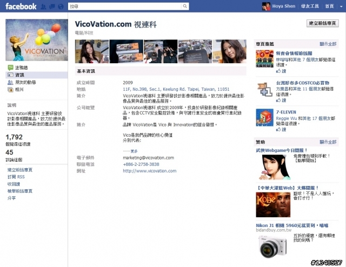This screenshot has height=267, width=346.
Task: Go to 首頁 home link
Action: [x=329, y=6]
